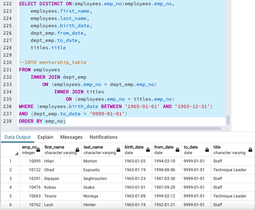Select the to_date column header

point(196,150)
